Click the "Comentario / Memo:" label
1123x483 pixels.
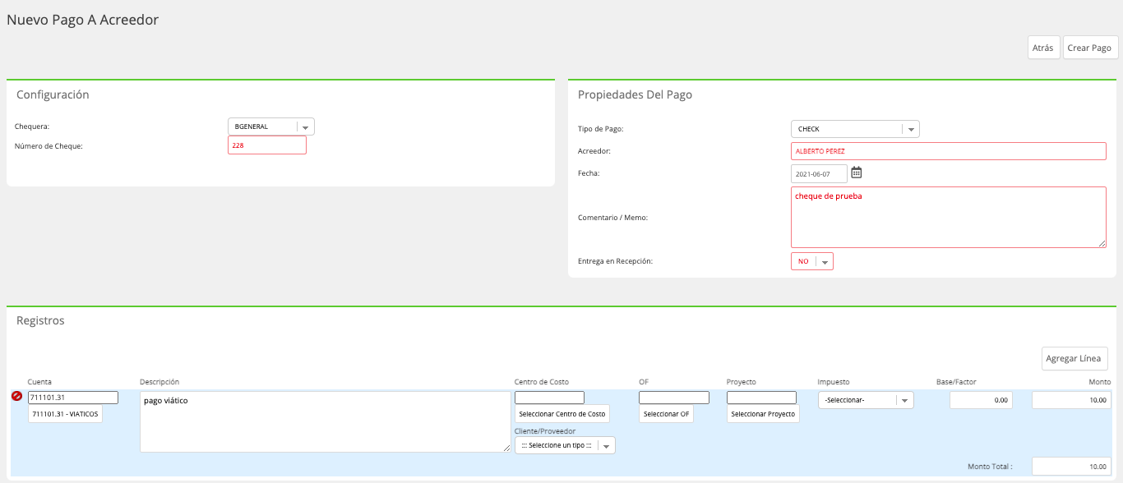pyautogui.click(x=612, y=218)
